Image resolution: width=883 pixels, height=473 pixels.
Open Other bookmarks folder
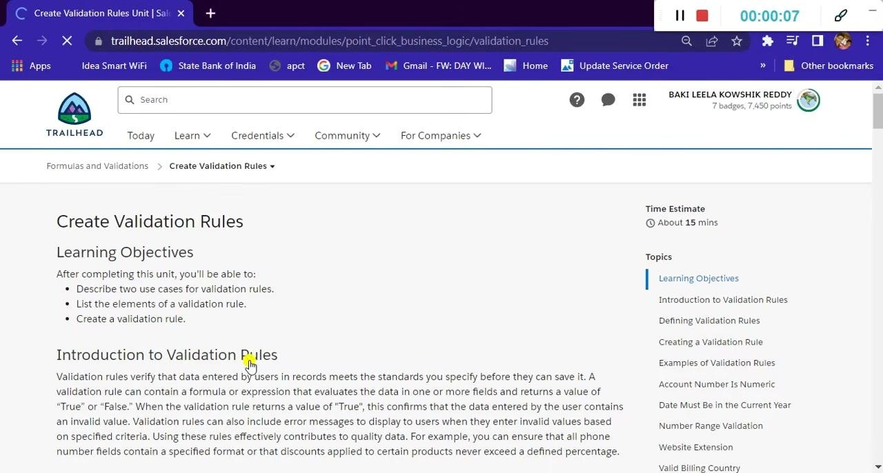[x=829, y=66]
